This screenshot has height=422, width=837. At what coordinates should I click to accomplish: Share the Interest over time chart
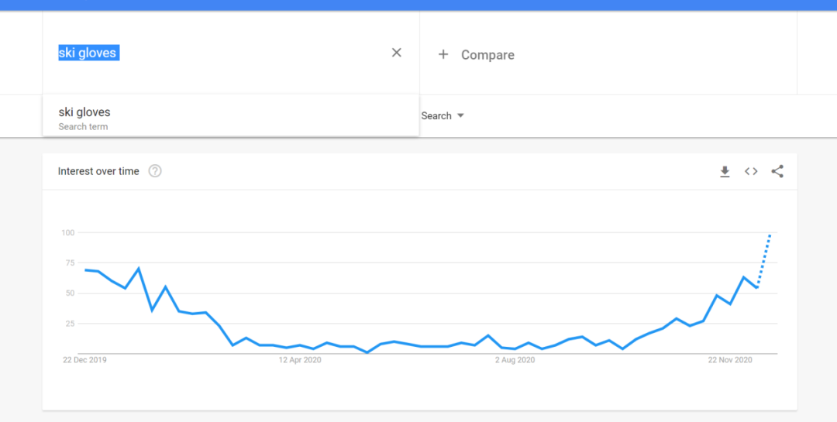tap(777, 171)
